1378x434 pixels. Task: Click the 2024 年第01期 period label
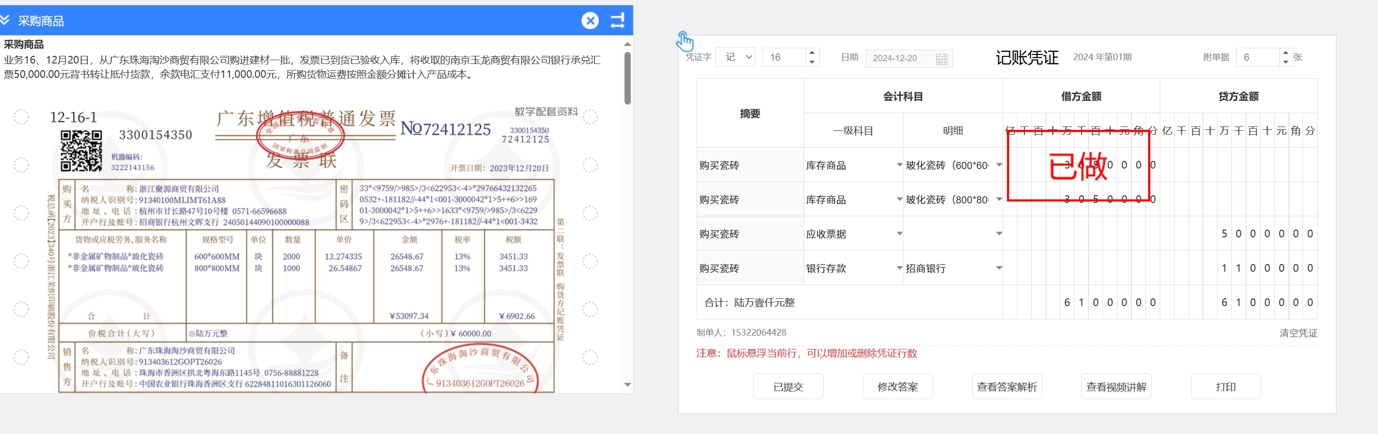coord(1102,57)
